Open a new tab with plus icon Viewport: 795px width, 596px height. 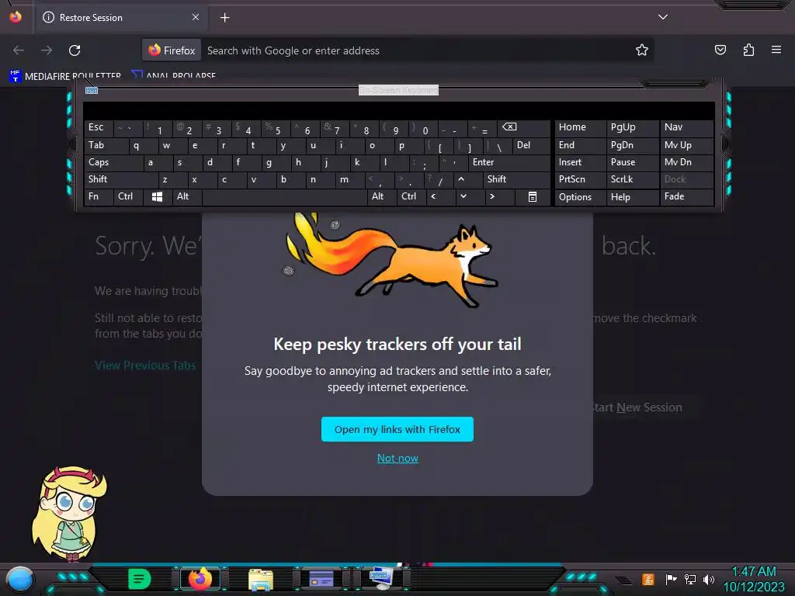(224, 18)
